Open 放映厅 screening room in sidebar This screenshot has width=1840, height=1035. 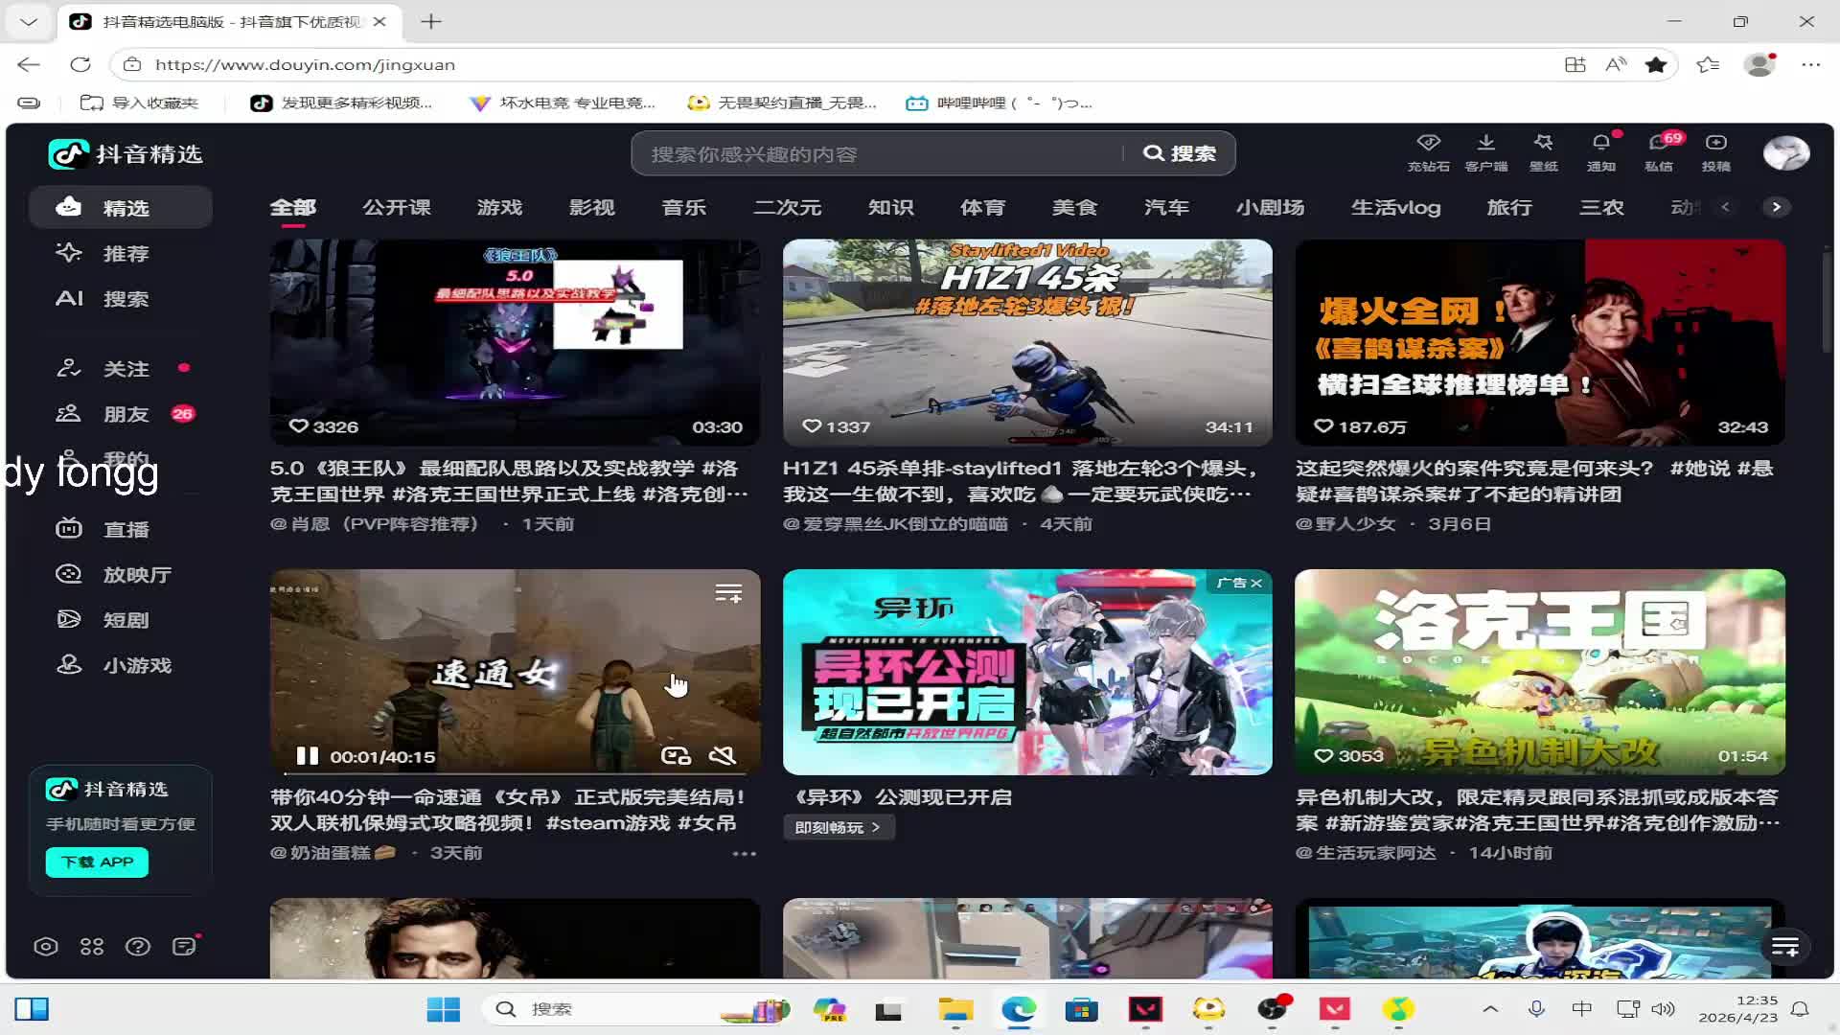click(136, 575)
